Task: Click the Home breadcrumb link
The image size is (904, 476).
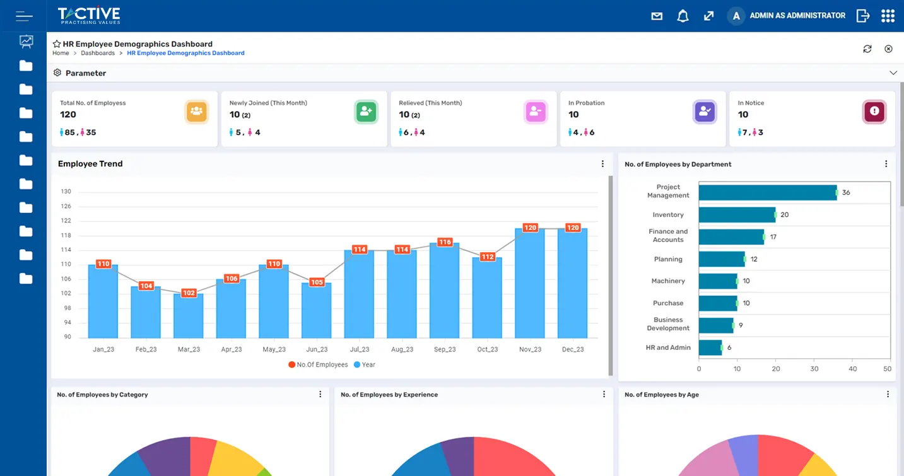Action: [x=61, y=53]
